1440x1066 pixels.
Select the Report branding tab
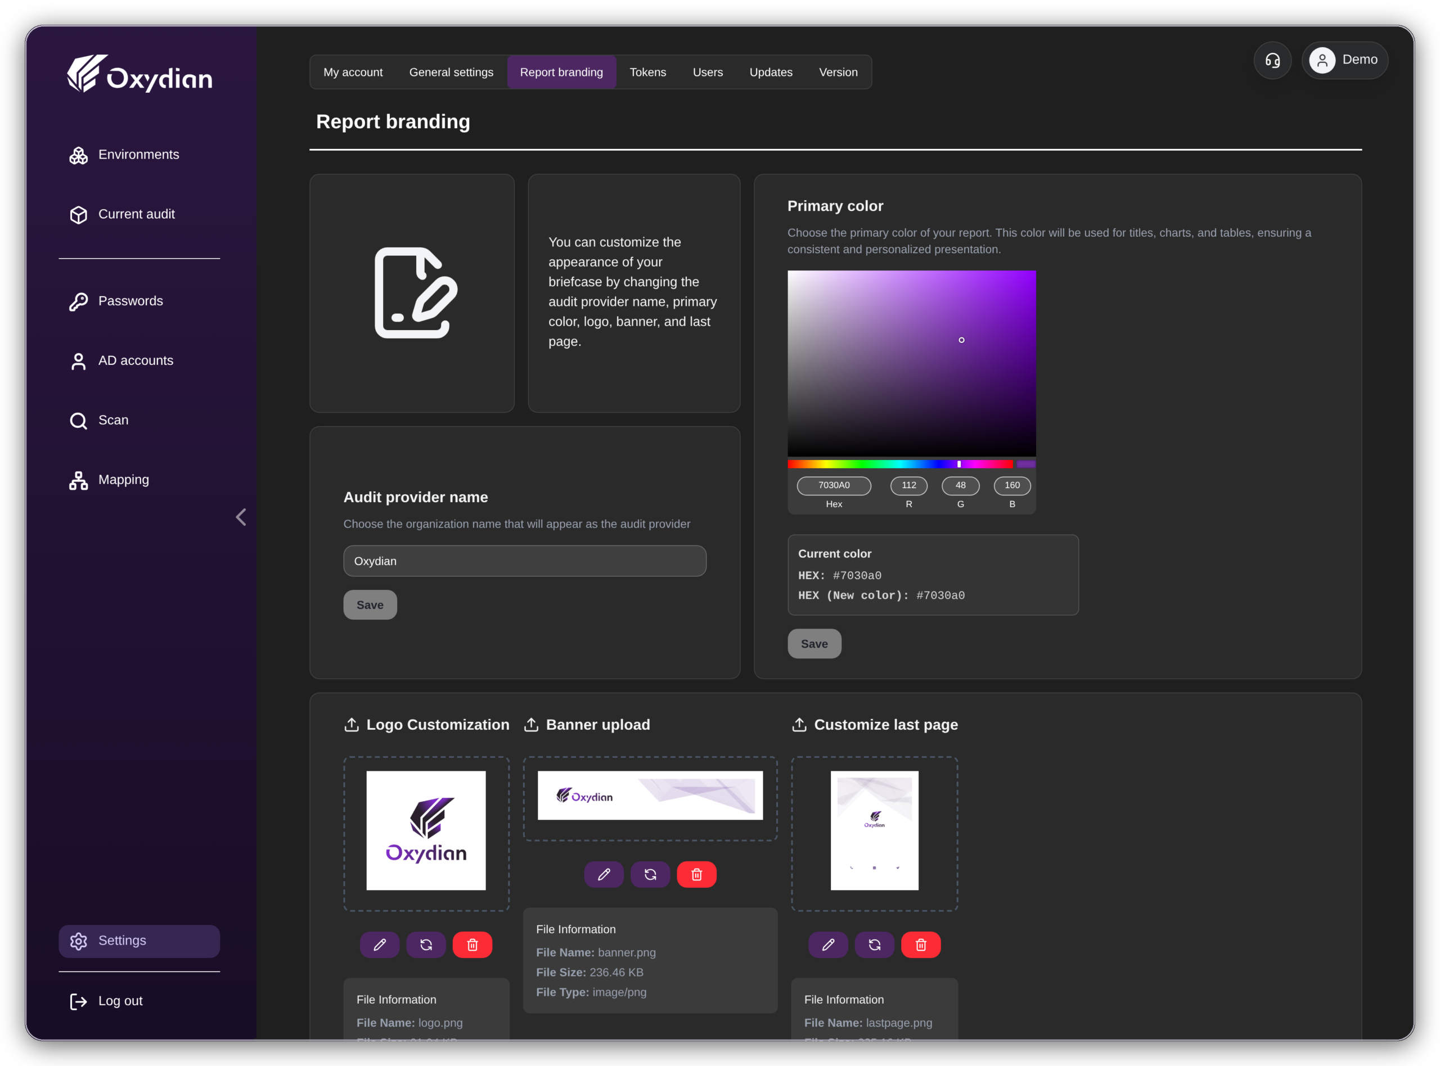561,73
